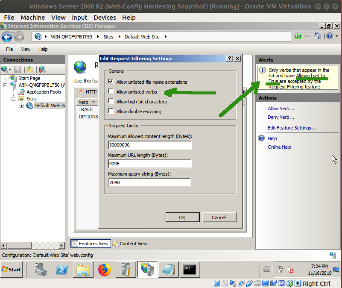
Task: Switch to Features View tab
Action: pos(91,244)
